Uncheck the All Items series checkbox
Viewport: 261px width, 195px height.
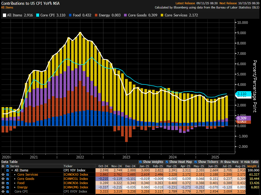tap(7, 170)
